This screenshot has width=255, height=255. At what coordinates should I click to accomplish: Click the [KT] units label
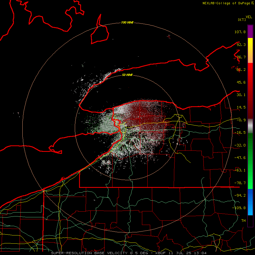[242, 20]
